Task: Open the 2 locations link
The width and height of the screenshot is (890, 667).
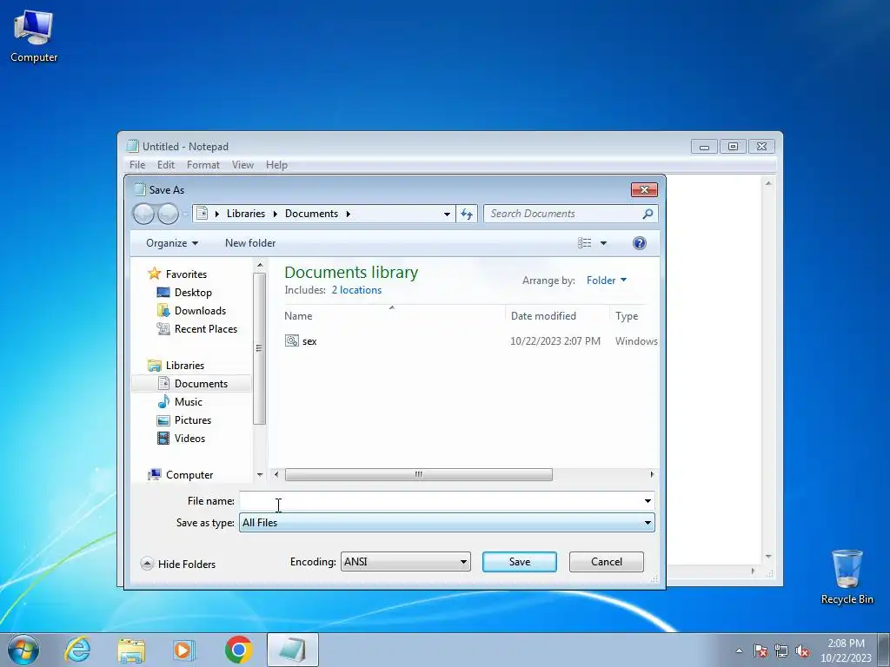Action: click(356, 290)
